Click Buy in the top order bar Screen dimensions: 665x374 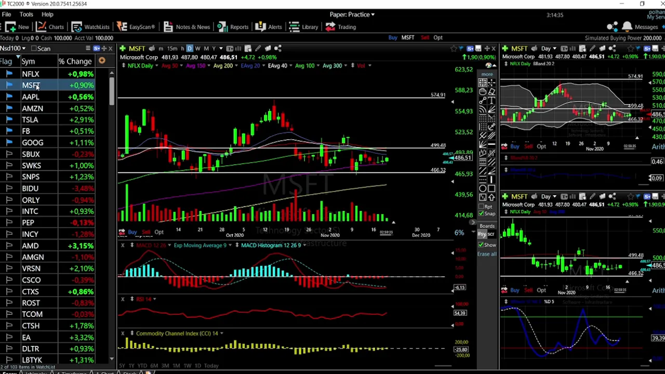[x=393, y=37]
